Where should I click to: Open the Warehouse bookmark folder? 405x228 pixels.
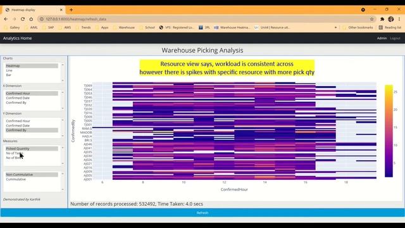pyautogui.click(x=124, y=27)
